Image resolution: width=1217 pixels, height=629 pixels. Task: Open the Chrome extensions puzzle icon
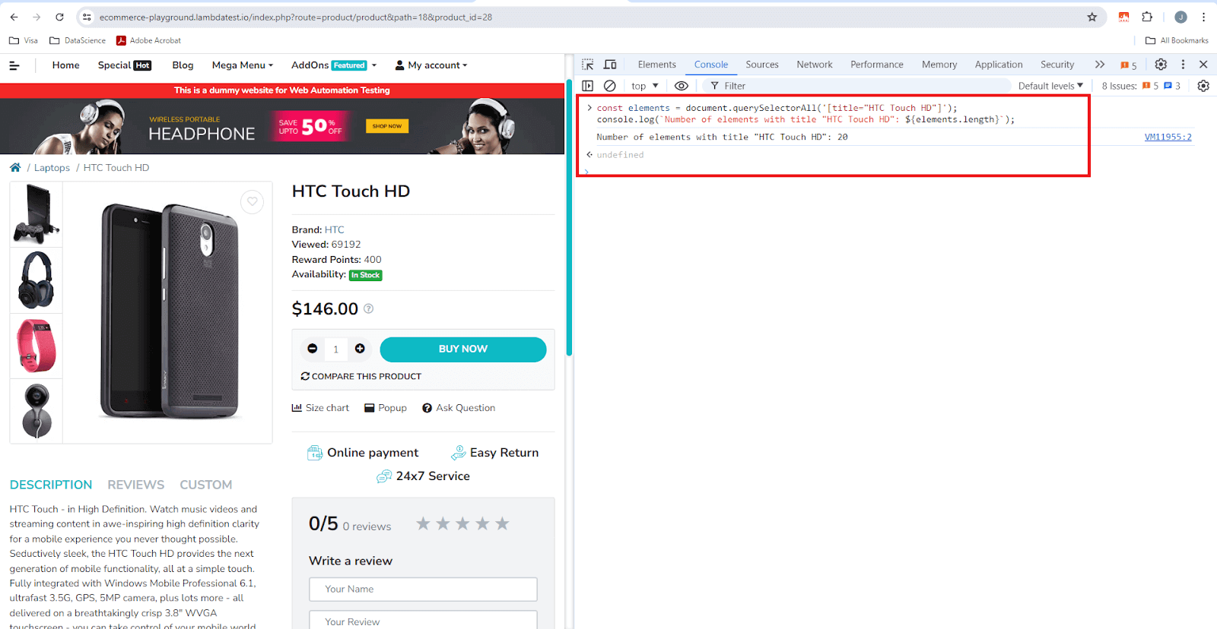click(1147, 17)
